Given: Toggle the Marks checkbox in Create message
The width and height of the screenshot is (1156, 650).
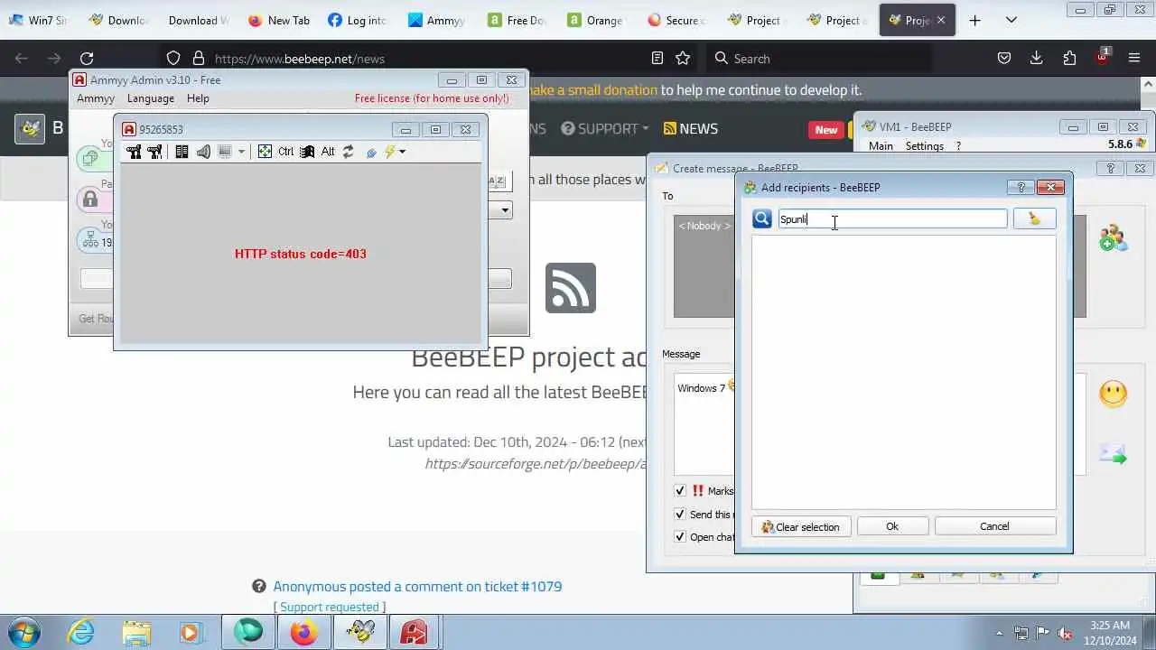Looking at the screenshot, I should coord(680,491).
